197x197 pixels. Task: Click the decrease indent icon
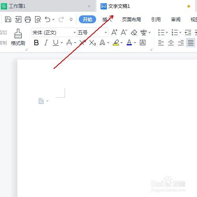click(x=188, y=32)
